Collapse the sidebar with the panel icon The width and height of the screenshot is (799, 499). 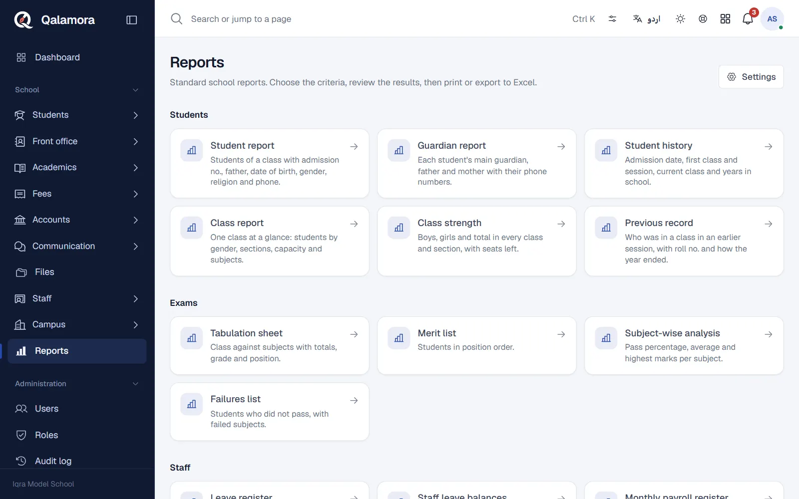[x=132, y=20]
